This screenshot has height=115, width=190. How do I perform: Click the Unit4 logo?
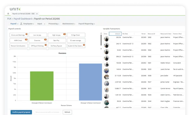click(x=15, y=9)
